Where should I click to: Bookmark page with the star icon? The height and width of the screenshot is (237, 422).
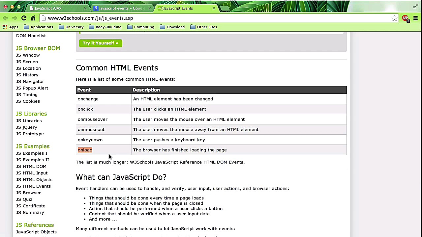(x=394, y=18)
